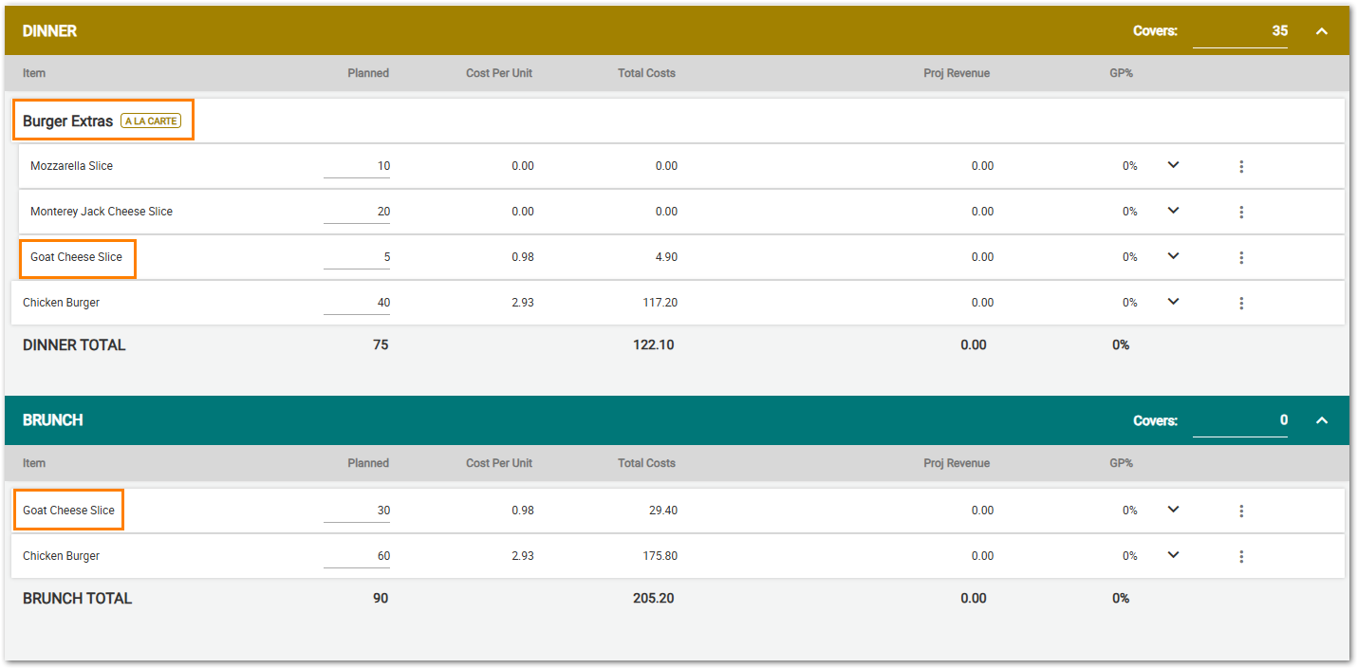Open three-dot menu for Brunch Chicken Burger
The width and height of the screenshot is (1357, 669).
1241,557
